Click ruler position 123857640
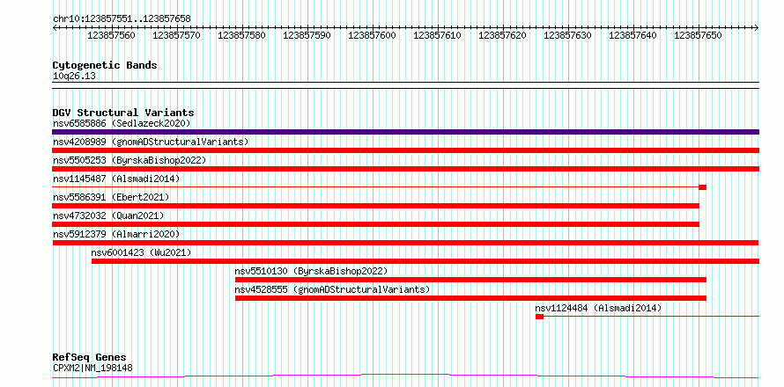 pos(633,35)
